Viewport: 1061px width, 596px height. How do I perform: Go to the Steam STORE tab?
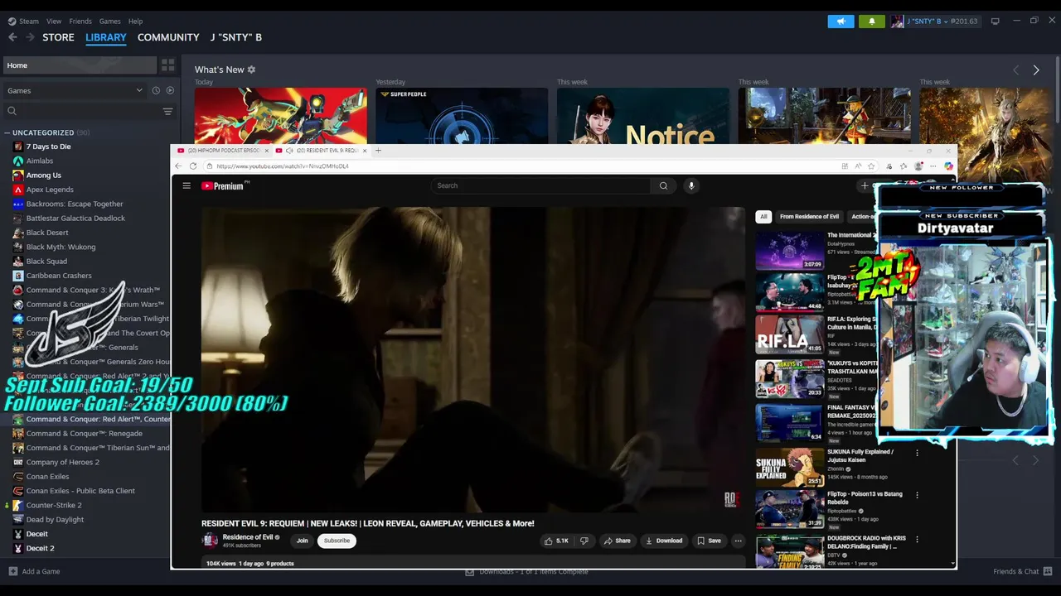pos(58,37)
